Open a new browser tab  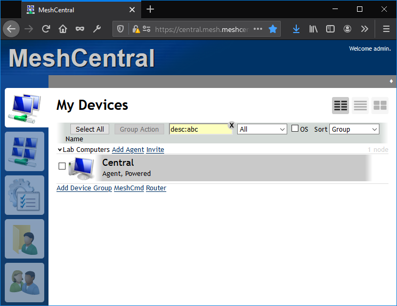click(x=150, y=10)
